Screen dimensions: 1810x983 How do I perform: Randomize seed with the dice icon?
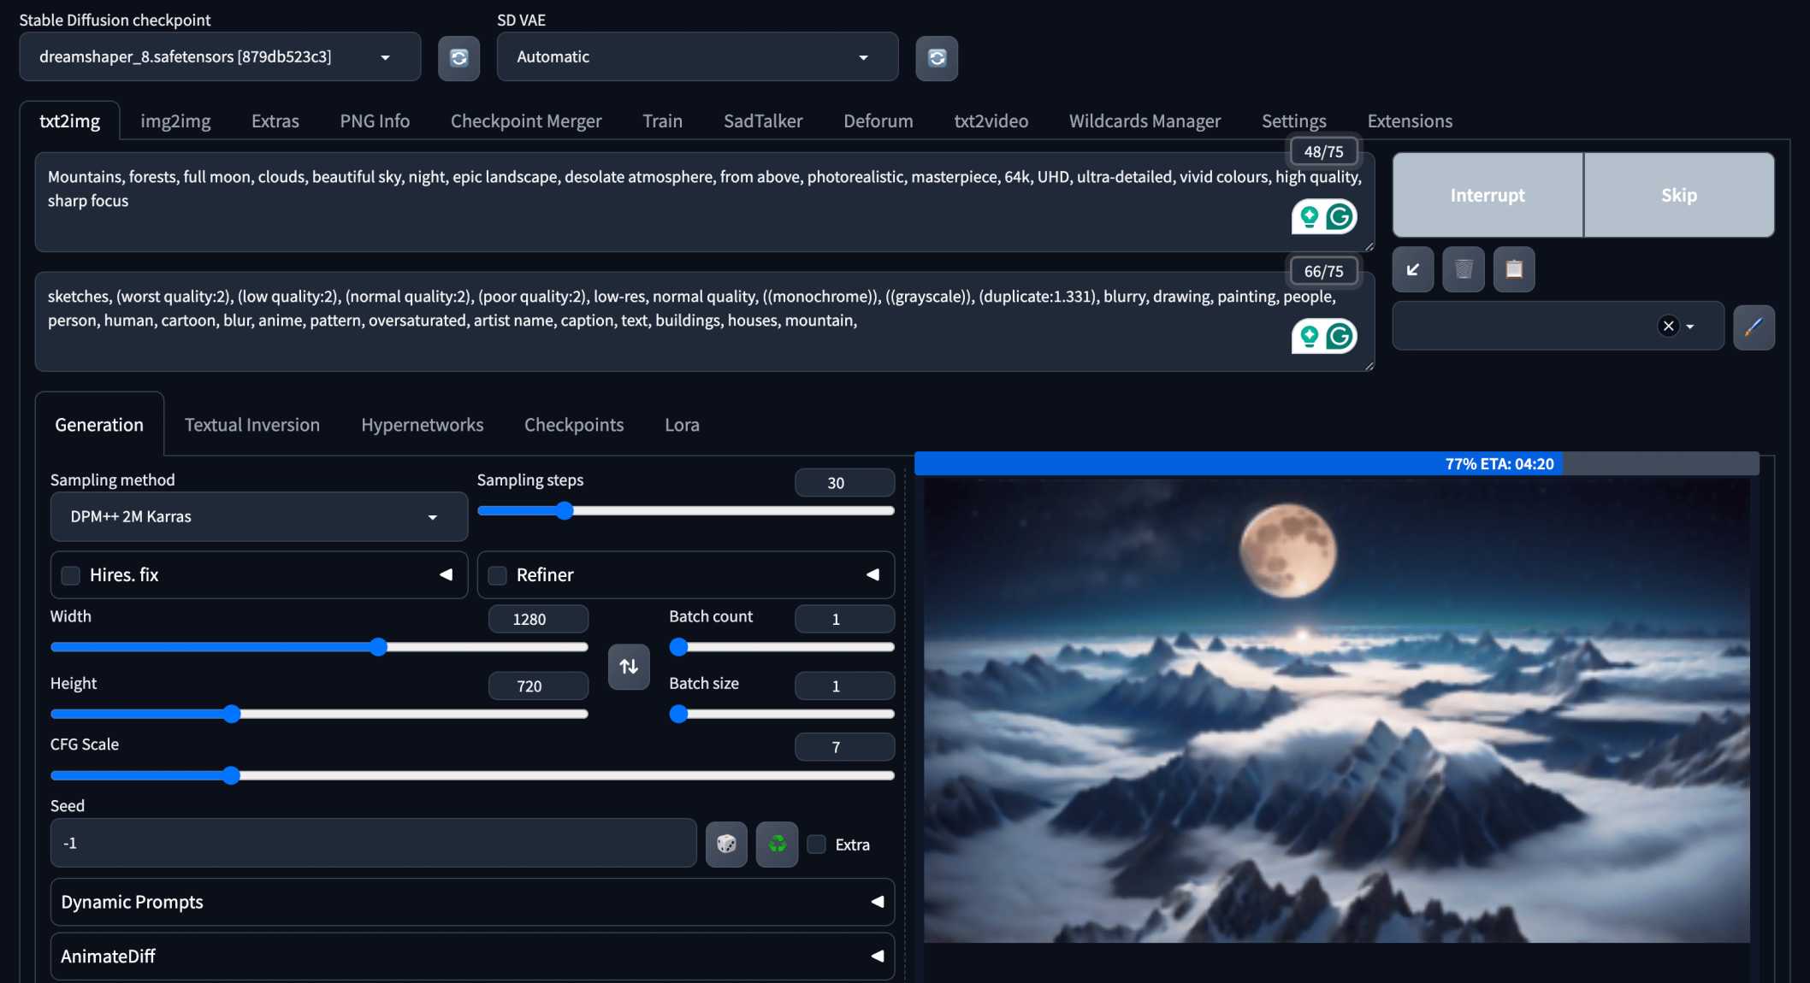tap(726, 845)
